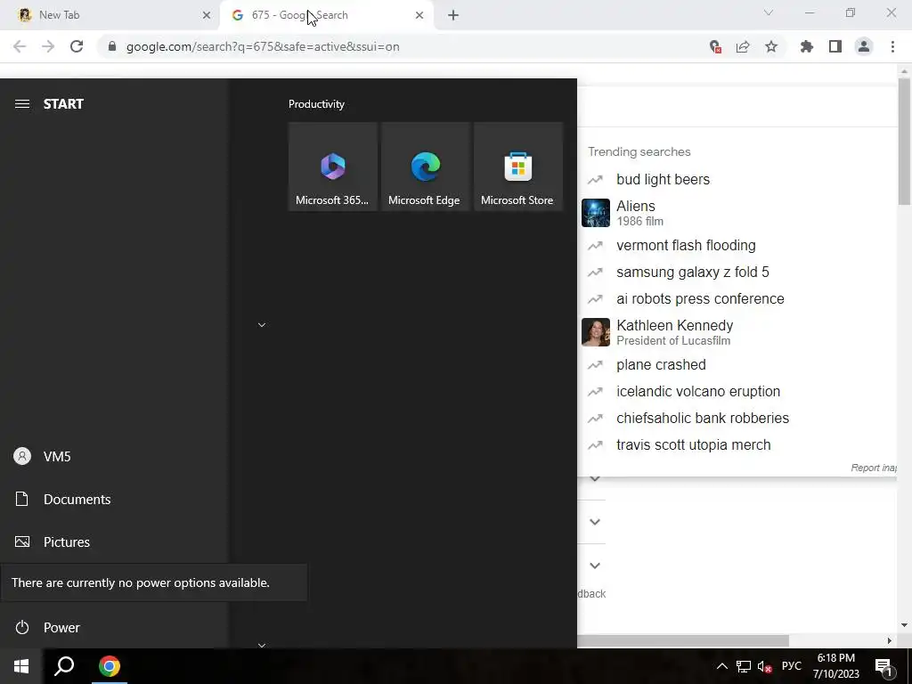Click the Productivity group heading
This screenshot has height=684, width=912.
click(316, 104)
